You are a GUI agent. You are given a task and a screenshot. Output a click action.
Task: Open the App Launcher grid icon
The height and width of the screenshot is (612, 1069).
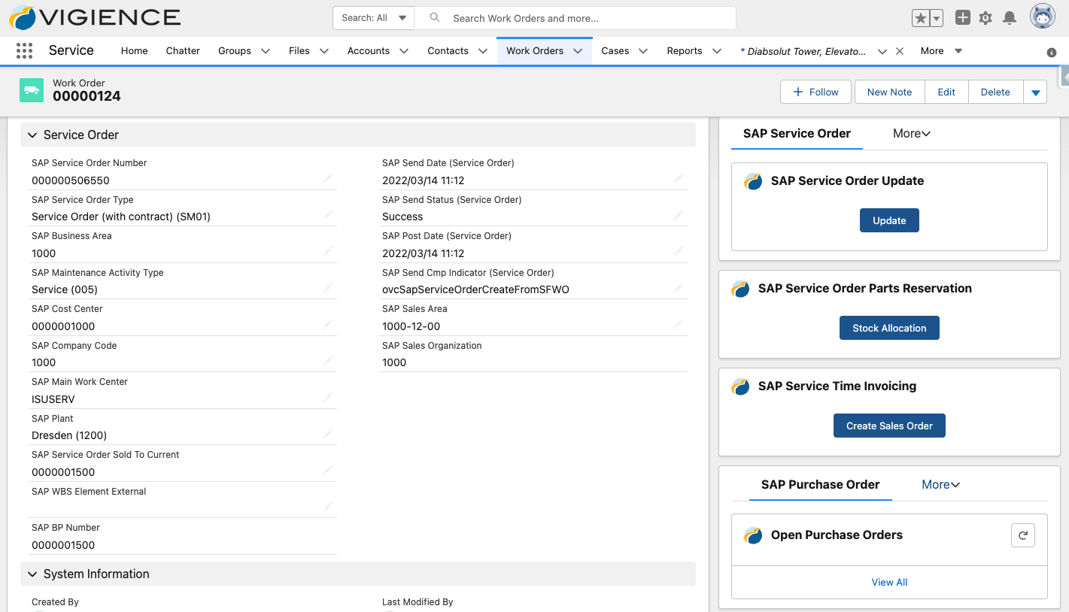(24, 50)
